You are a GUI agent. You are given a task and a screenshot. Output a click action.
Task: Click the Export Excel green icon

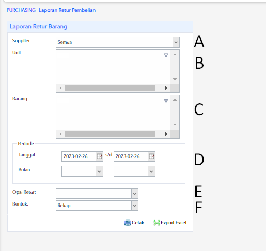point(157,223)
